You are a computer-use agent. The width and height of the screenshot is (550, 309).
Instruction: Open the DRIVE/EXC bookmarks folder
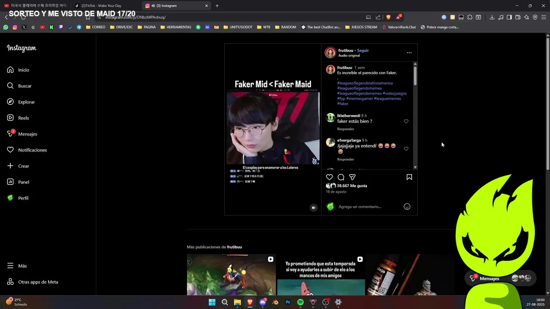(x=121, y=27)
